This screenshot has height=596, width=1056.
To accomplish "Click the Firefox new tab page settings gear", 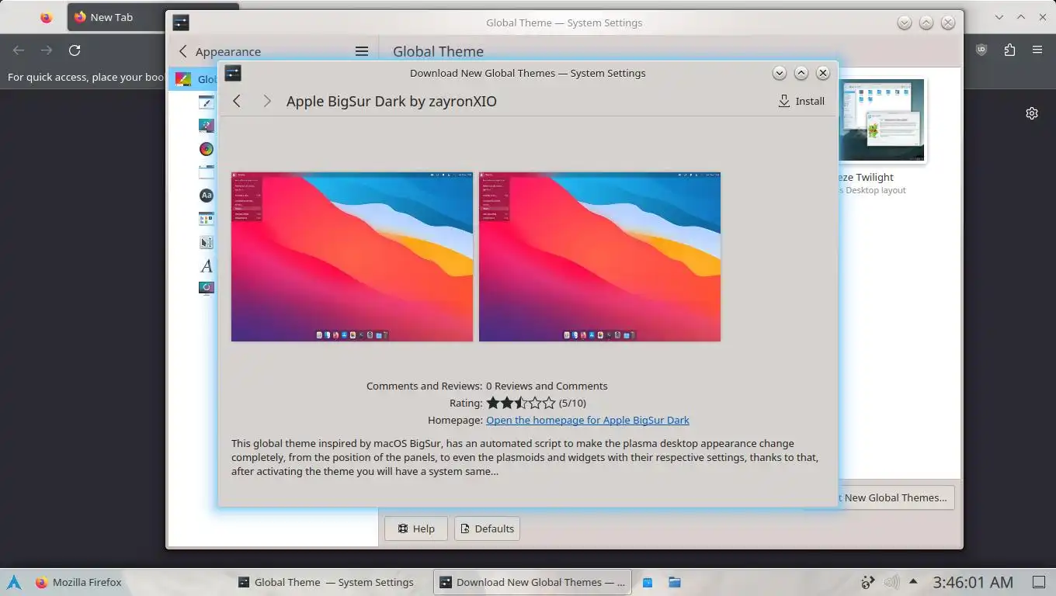I will 1032,113.
